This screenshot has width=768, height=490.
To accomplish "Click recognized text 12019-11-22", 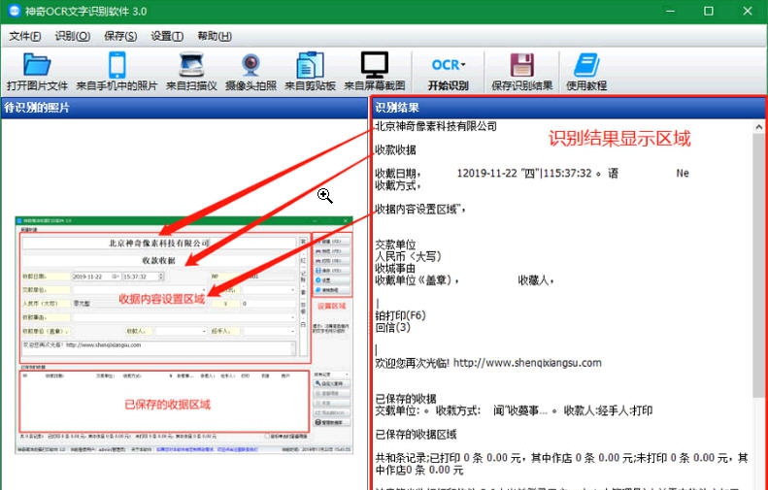I will (x=486, y=174).
